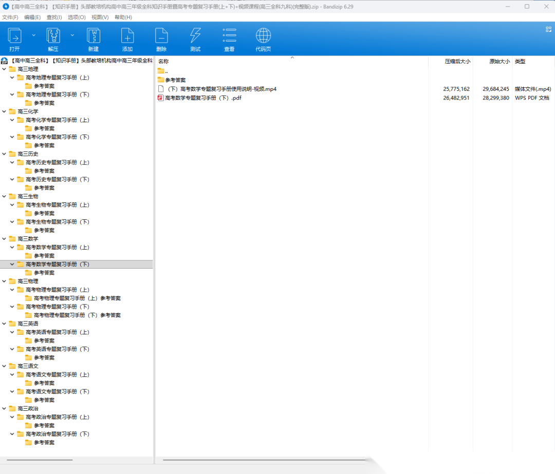
Task: Click the 查看 (View) toolbar icon
Action: (229, 36)
